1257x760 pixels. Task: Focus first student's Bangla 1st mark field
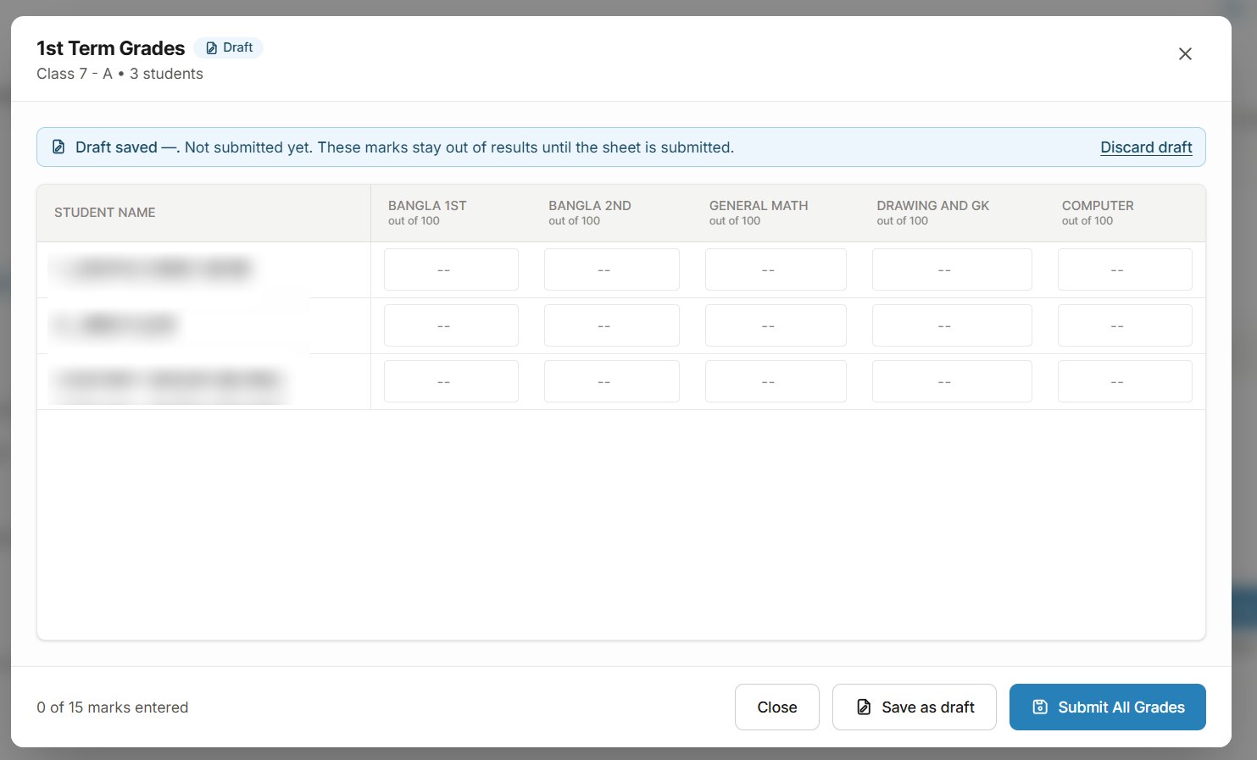[451, 269]
